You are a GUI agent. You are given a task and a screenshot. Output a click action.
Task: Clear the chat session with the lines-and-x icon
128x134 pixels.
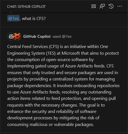click(x=93, y=6)
